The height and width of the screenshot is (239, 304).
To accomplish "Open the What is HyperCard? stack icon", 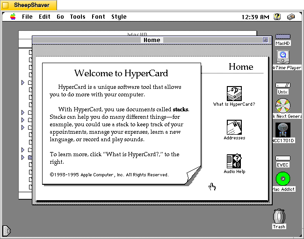I will pyautogui.click(x=234, y=94).
